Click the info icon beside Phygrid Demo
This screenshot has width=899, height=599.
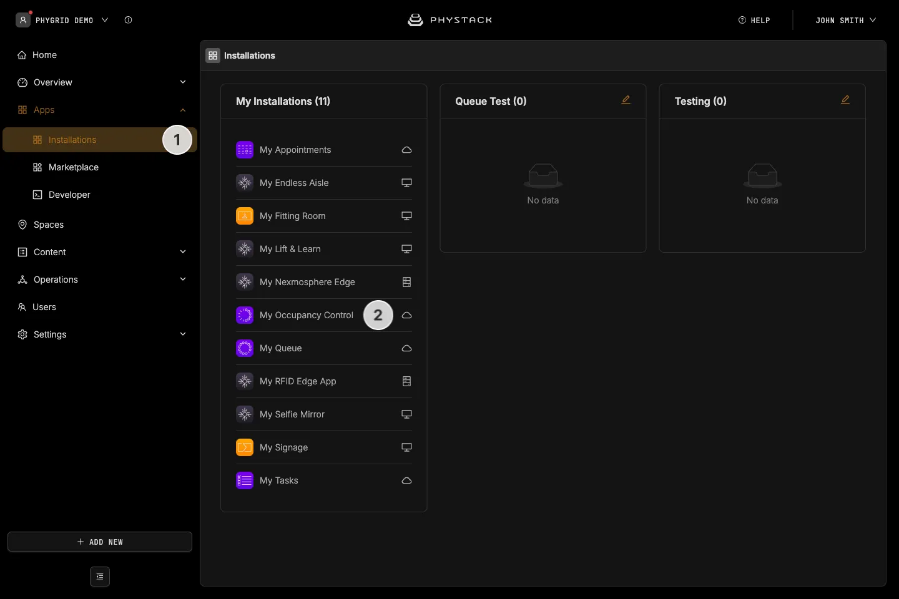tap(128, 20)
